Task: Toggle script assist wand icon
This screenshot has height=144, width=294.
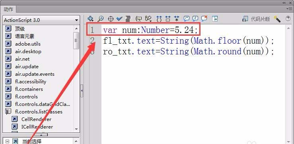Action: pos(277,19)
